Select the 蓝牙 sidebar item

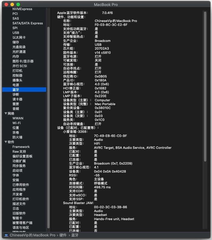(x=24, y=90)
